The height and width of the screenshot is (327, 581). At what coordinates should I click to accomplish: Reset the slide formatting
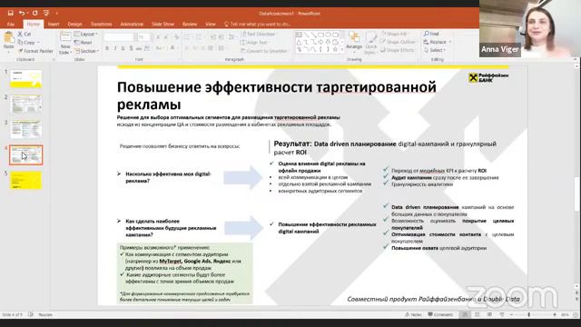[83, 43]
